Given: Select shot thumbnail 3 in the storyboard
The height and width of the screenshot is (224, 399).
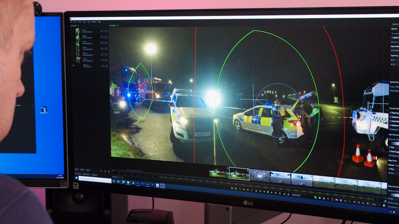Looking at the screenshot, I should [260, 175].
